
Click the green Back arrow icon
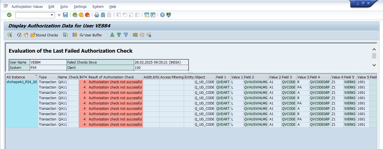pyautogui.click(x=75, y=15)
